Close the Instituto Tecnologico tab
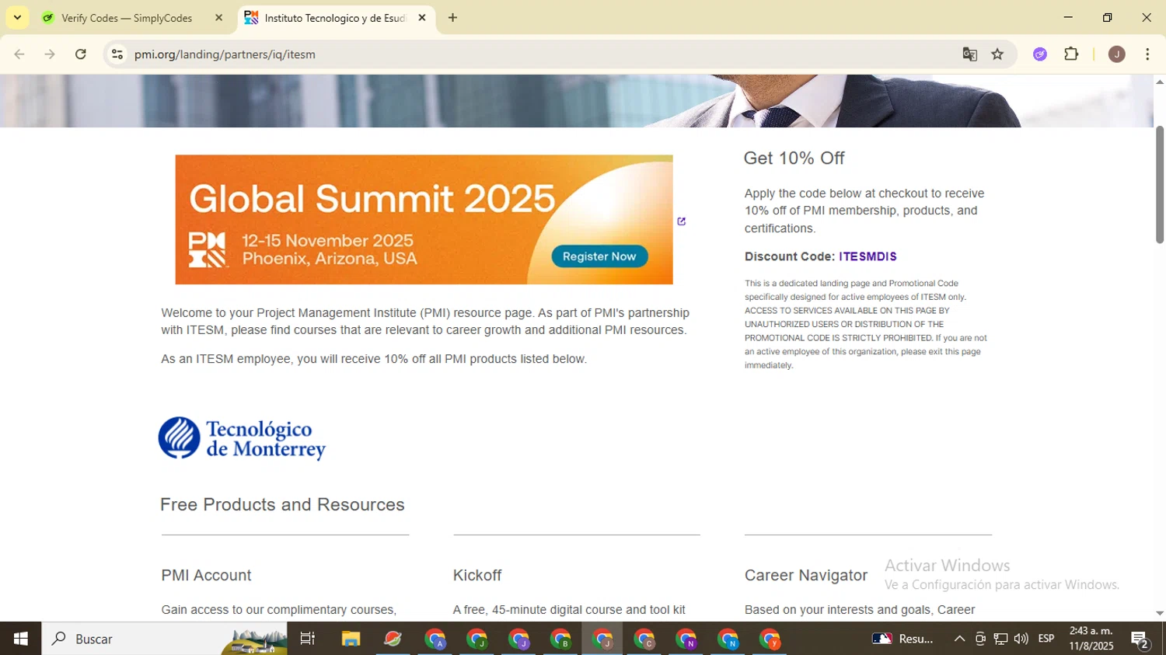Viewport: 1166px width, 655px height. click(x=422, y=17)
